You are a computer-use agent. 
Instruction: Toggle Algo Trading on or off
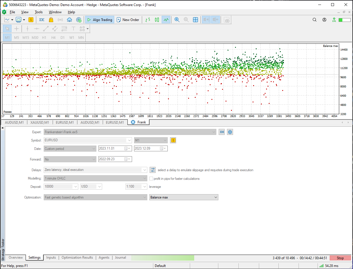100,20
